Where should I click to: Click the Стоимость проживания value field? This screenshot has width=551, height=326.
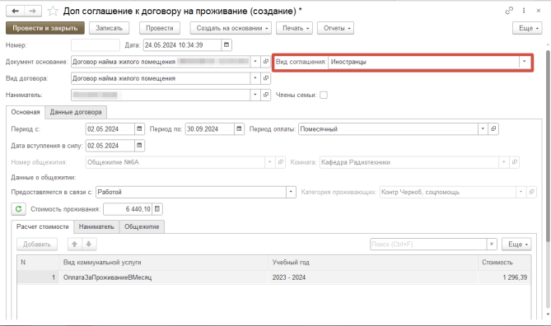128,209
